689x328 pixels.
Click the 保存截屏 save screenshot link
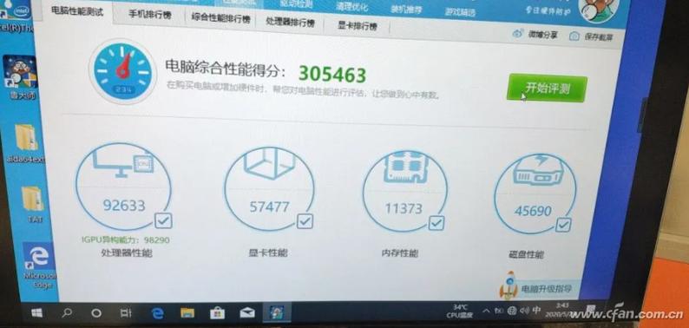[x=599, y=37]
